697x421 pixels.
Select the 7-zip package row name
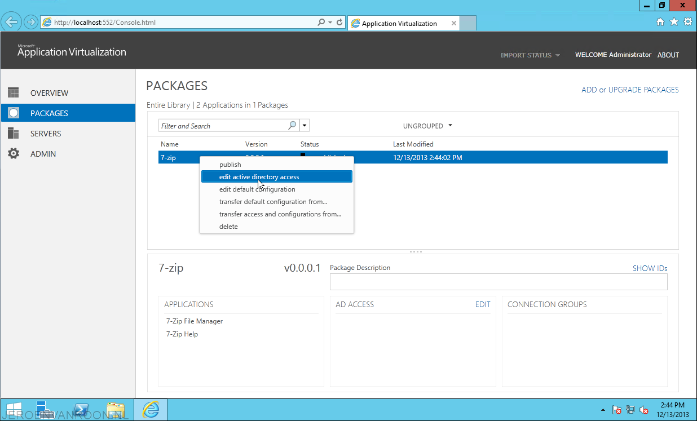click(x=168, y=158)
